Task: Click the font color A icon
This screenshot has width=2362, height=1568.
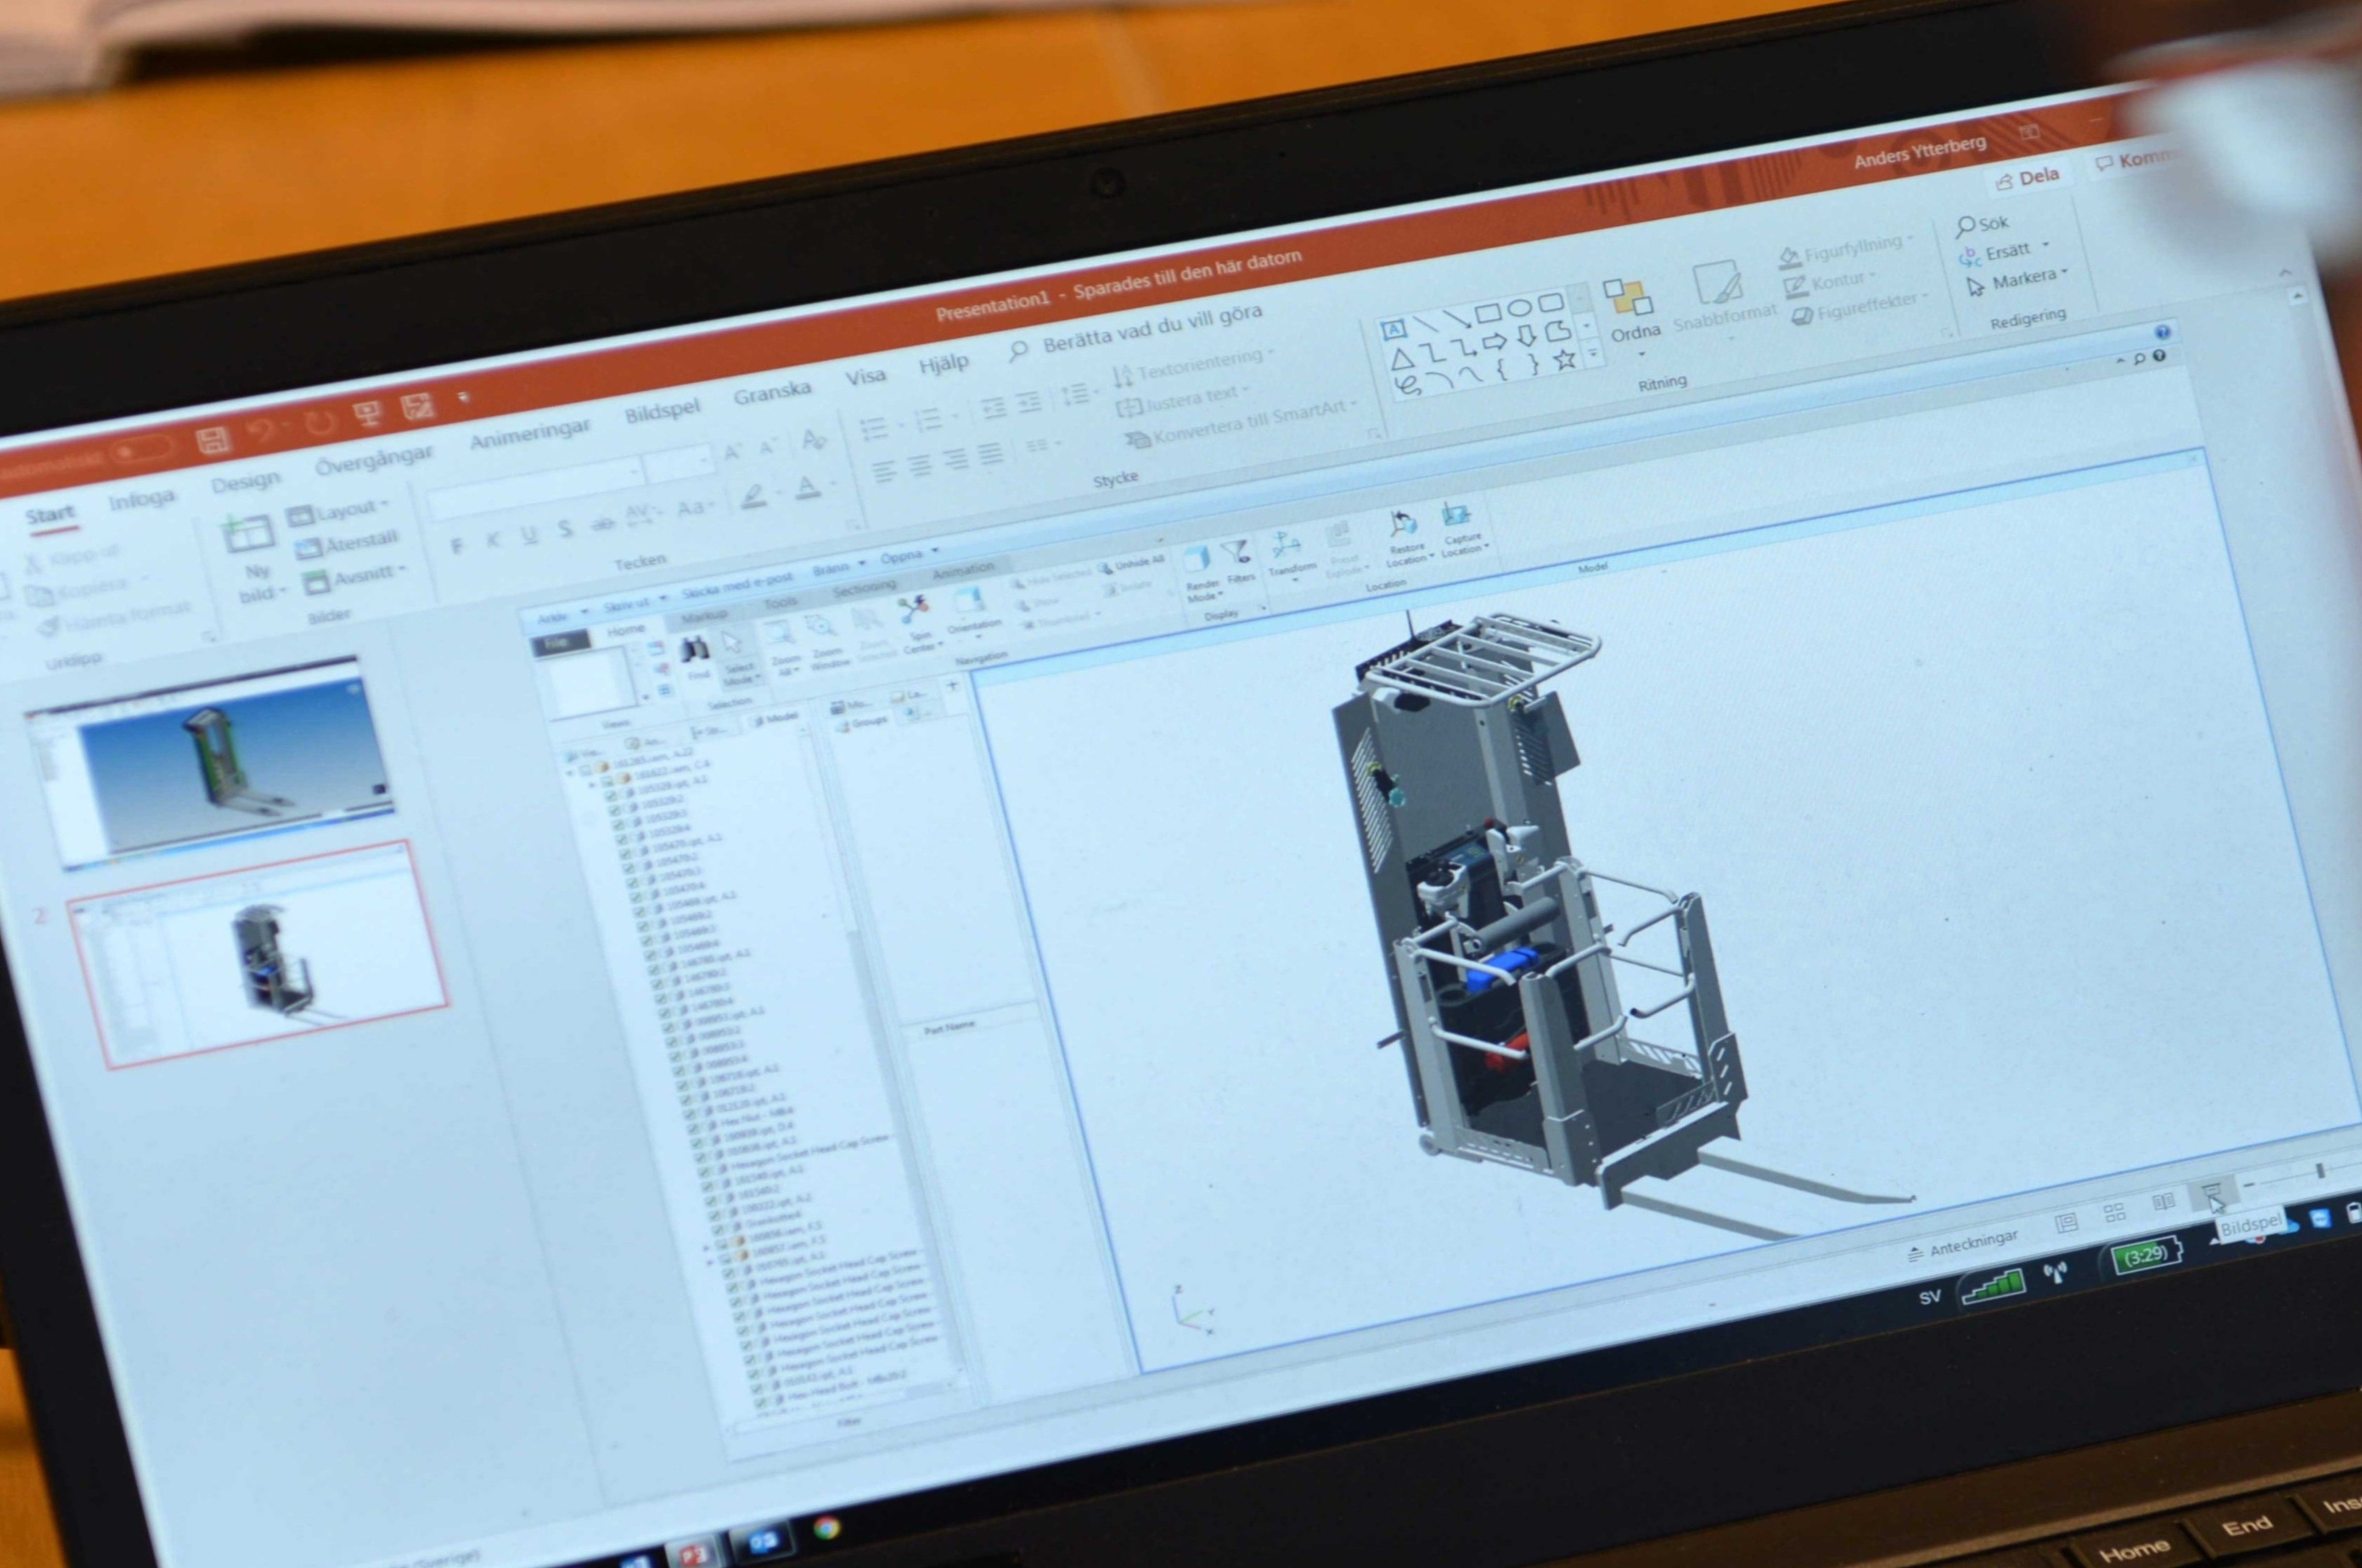Action: click(x=807, y=488)
